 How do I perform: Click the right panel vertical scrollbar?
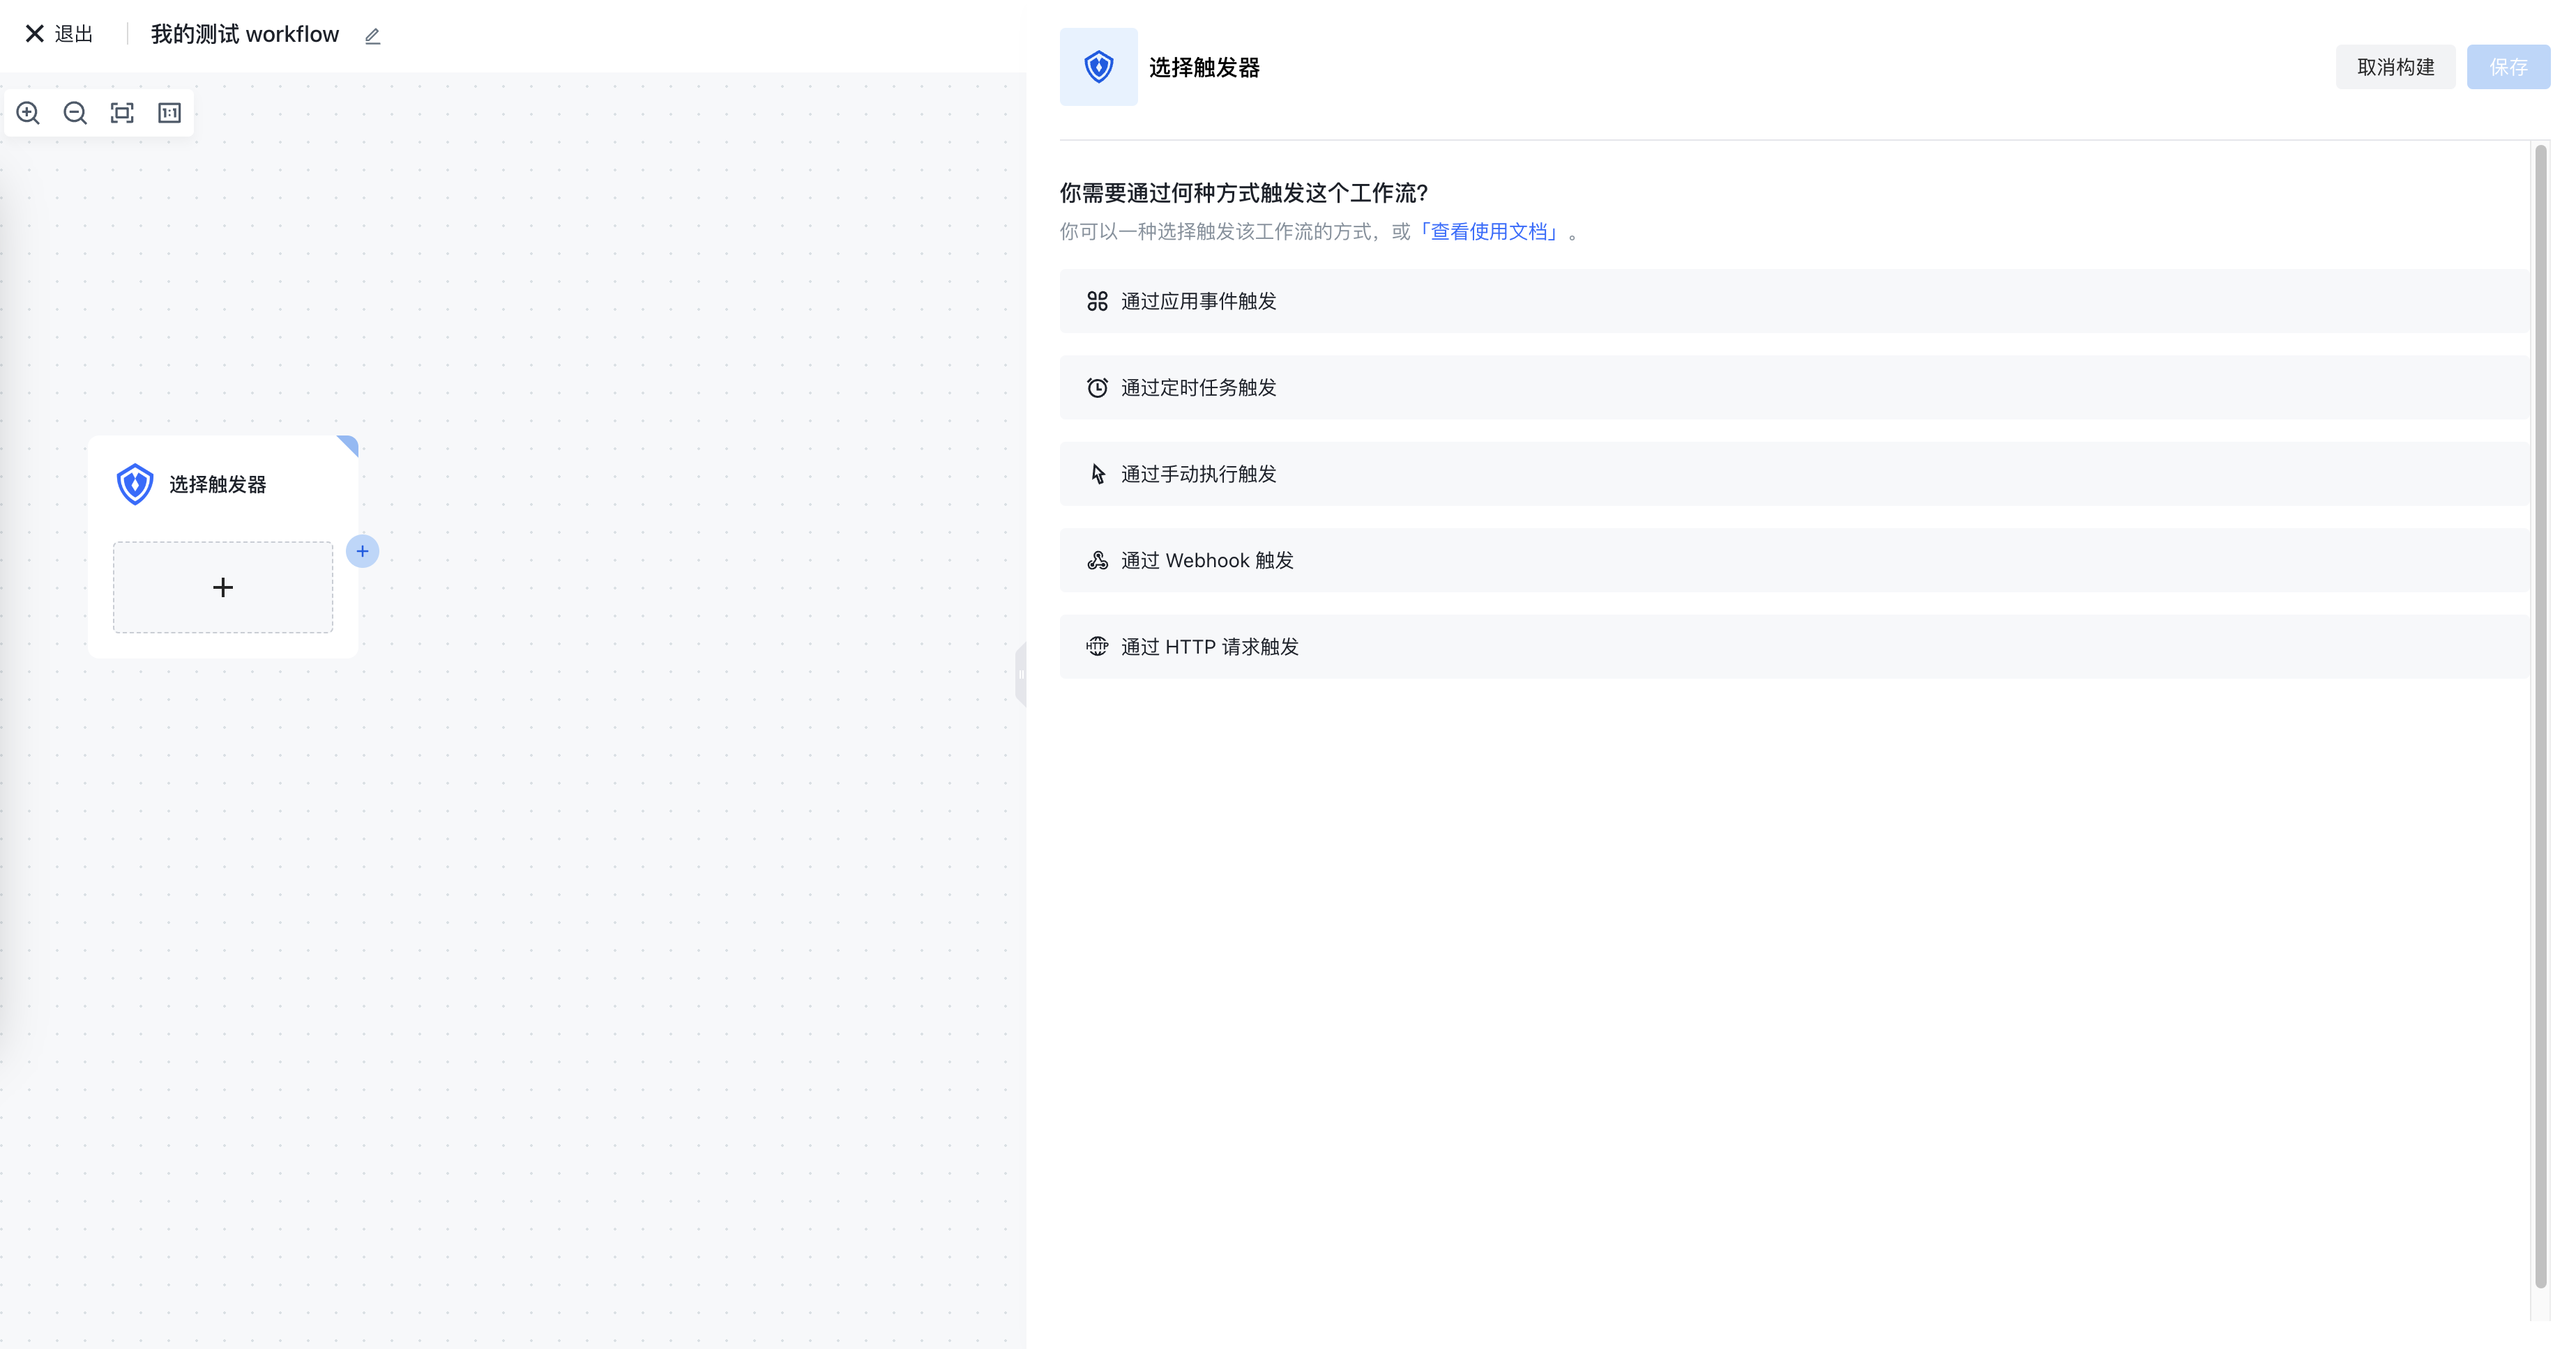[2540, 716]
